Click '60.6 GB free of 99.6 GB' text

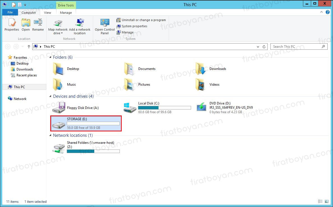point(155,112)
